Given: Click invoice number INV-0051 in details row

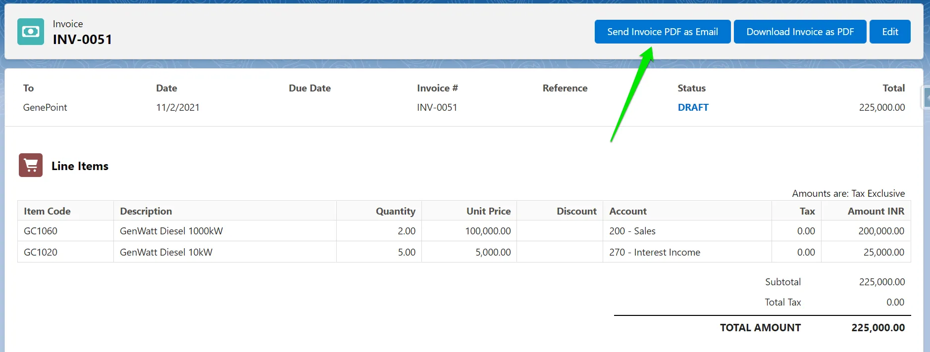Looking at the screenshot, I should point(437,107).
